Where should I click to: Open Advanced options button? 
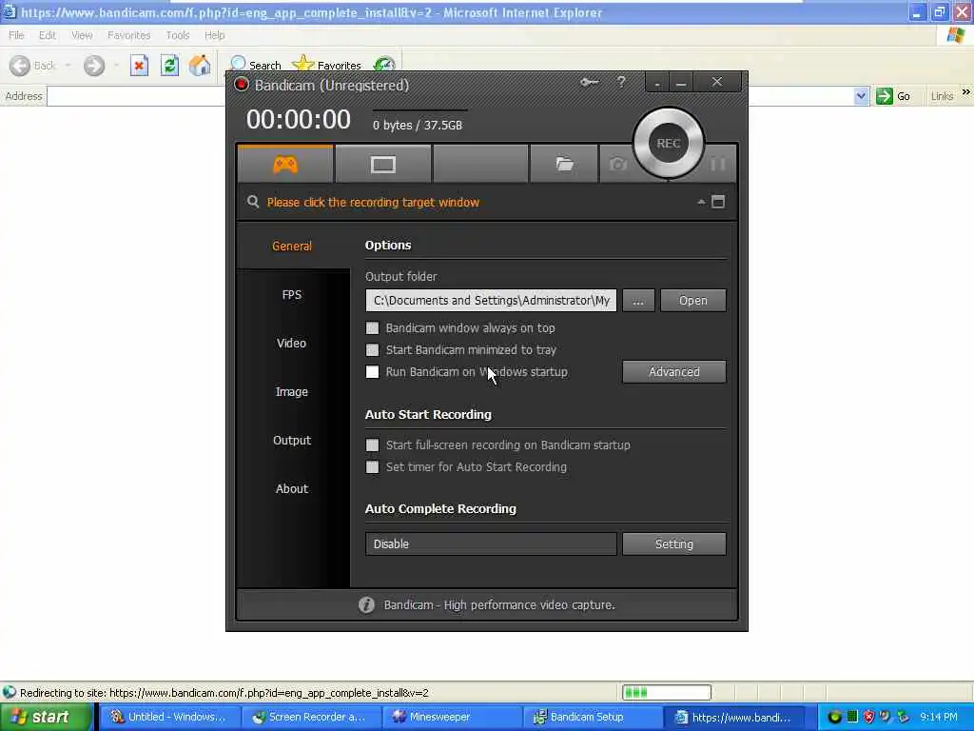click(674, 372)
